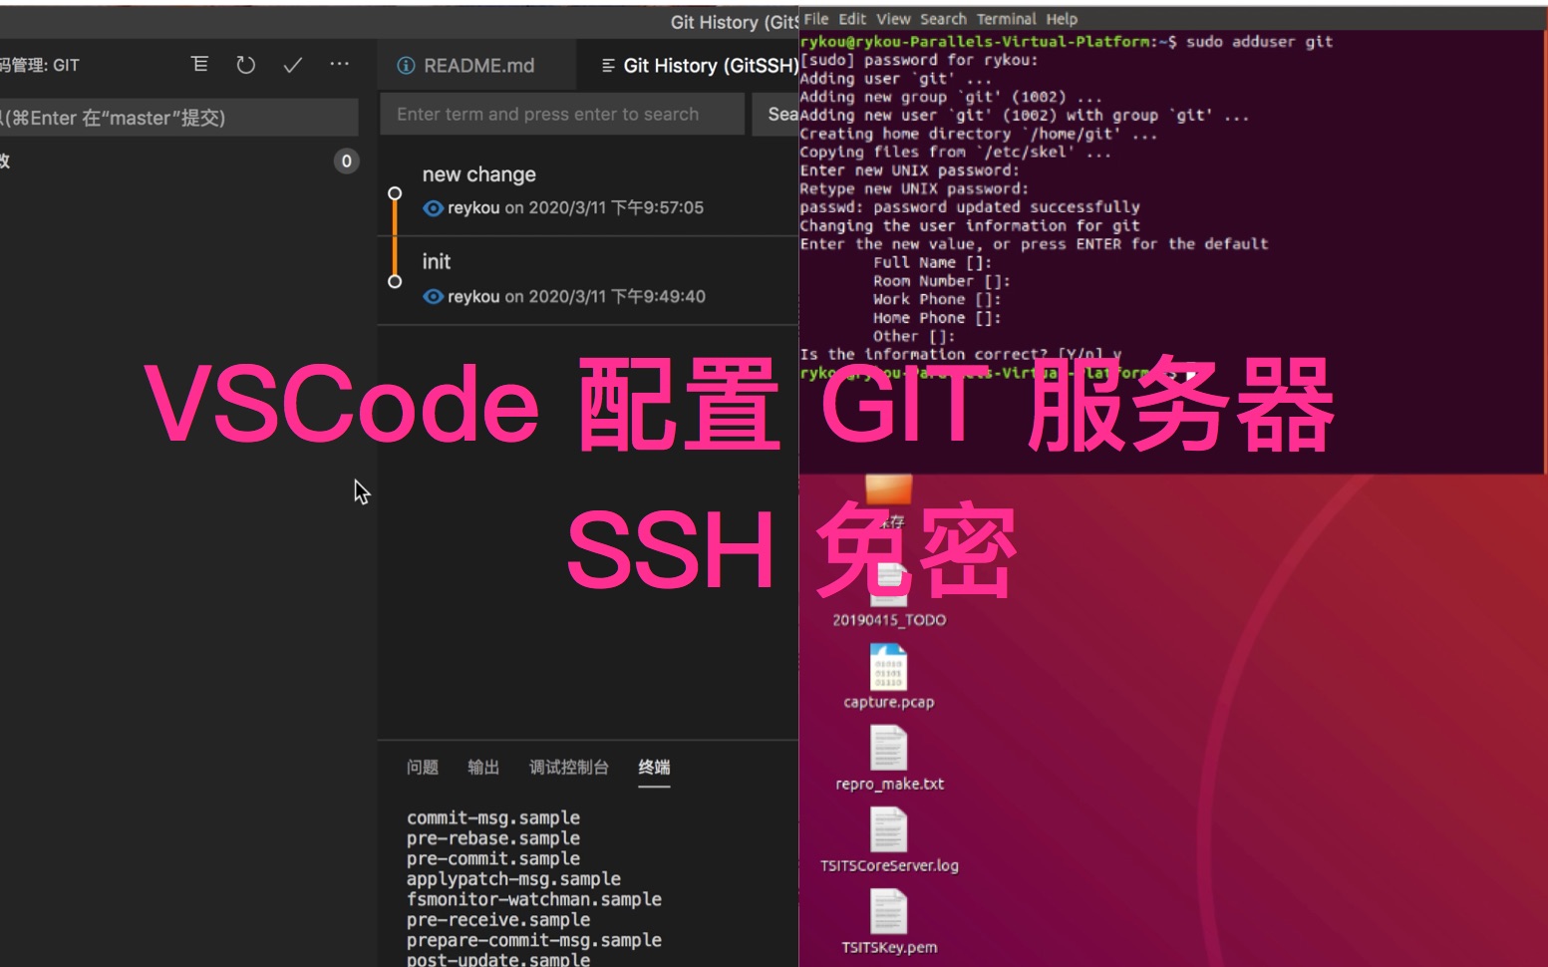The image size is (1548, 967).
Task: Select TSITSKey.pem file on Ubuntu desktop
Action: (x=889, y=921)
